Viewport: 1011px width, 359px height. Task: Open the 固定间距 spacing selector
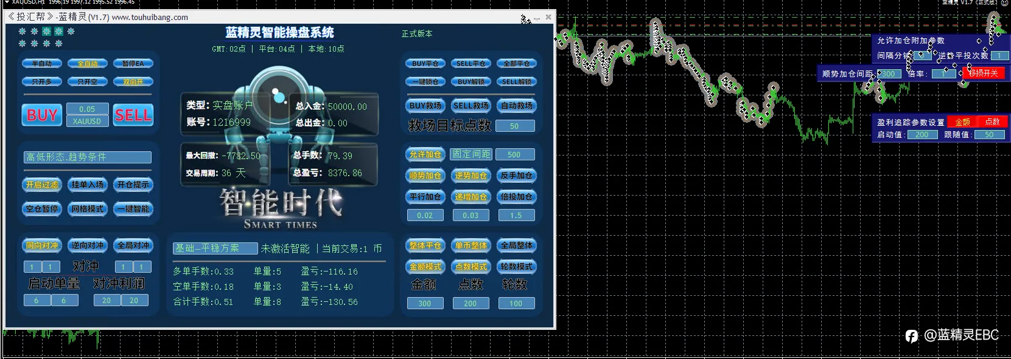coord(471,154)
